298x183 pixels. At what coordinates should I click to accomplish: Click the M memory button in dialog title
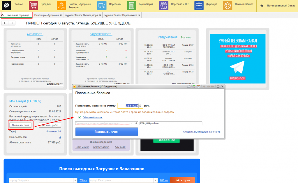coord(204,87)
